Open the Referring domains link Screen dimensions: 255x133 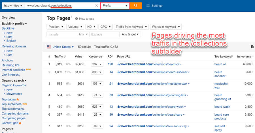click(x=14, y=46)
